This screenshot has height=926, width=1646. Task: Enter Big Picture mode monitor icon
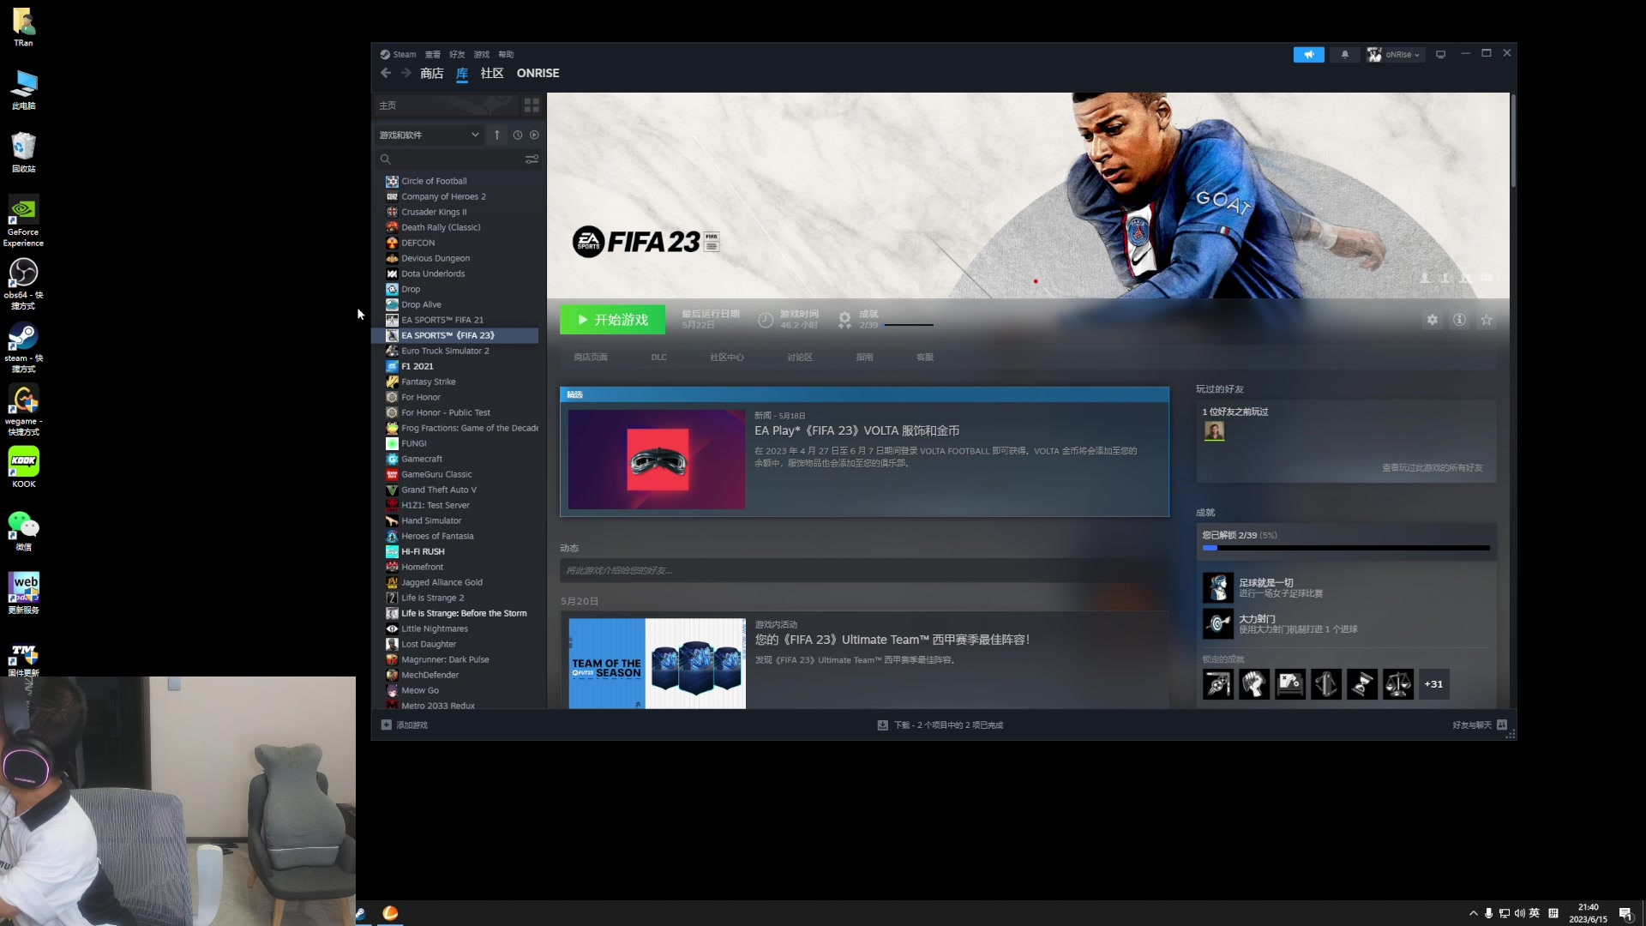(x=1441, y=54)
